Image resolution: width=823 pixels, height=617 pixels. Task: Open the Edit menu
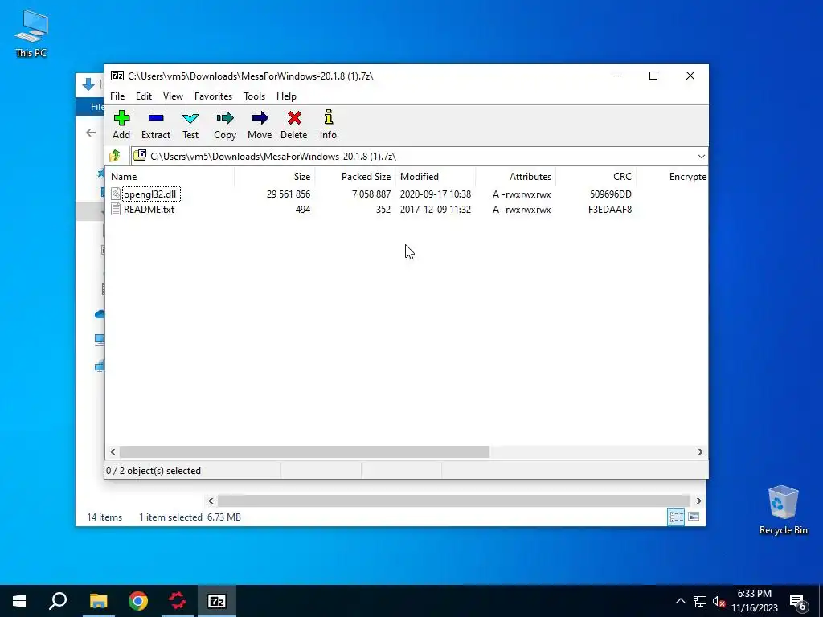pos(144,96)
